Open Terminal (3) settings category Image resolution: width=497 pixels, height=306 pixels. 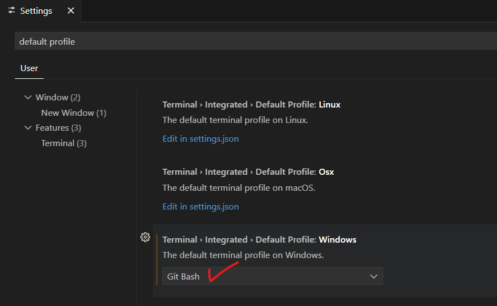[x=64, y=143]
